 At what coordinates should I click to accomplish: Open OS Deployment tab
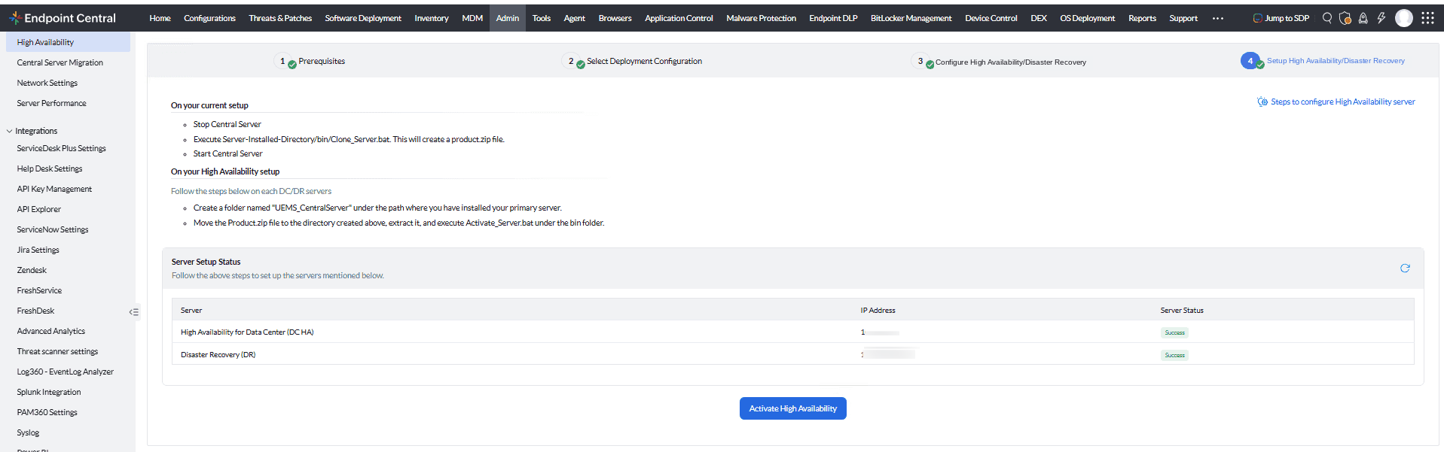coord(1087,18)
